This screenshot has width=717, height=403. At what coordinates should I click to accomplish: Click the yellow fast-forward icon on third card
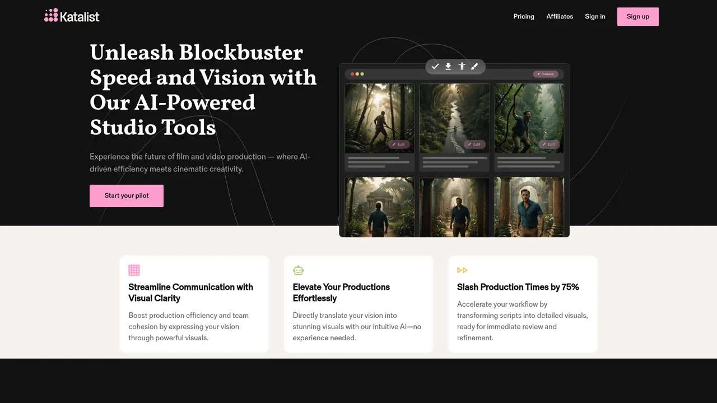(462, 270)
